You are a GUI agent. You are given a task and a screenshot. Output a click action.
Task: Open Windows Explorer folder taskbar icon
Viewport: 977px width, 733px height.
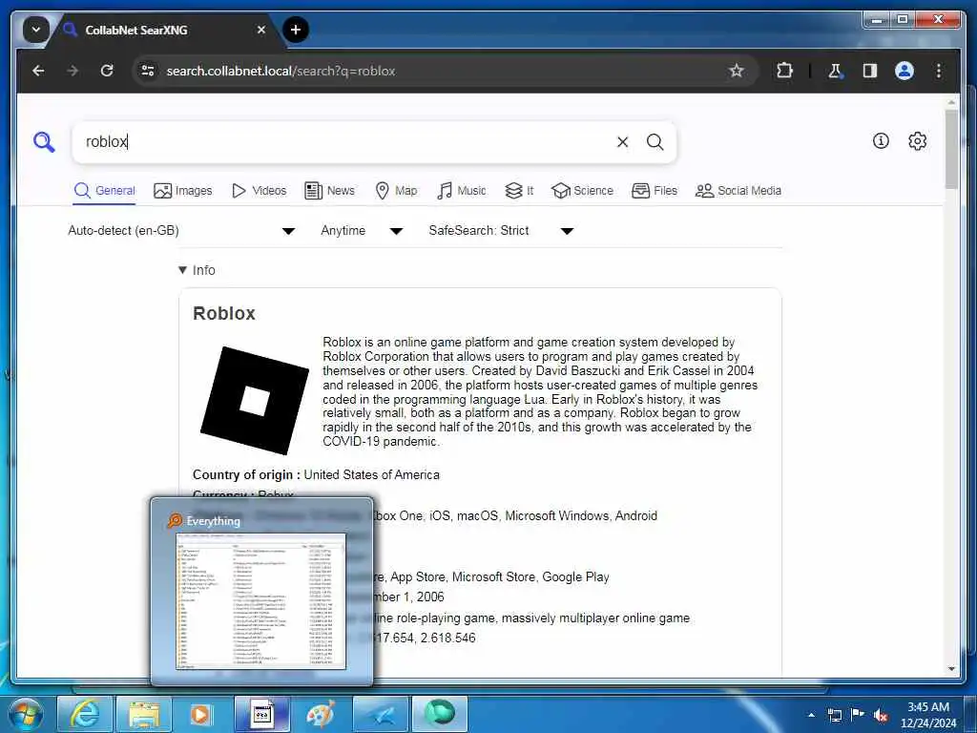(x=144, y=714)
